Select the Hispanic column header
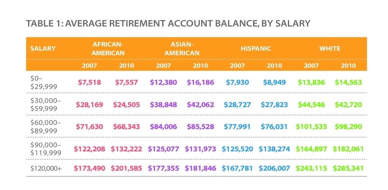Viewport: 388px width, 190px height. pyautogui.click(x=256, y=48)
